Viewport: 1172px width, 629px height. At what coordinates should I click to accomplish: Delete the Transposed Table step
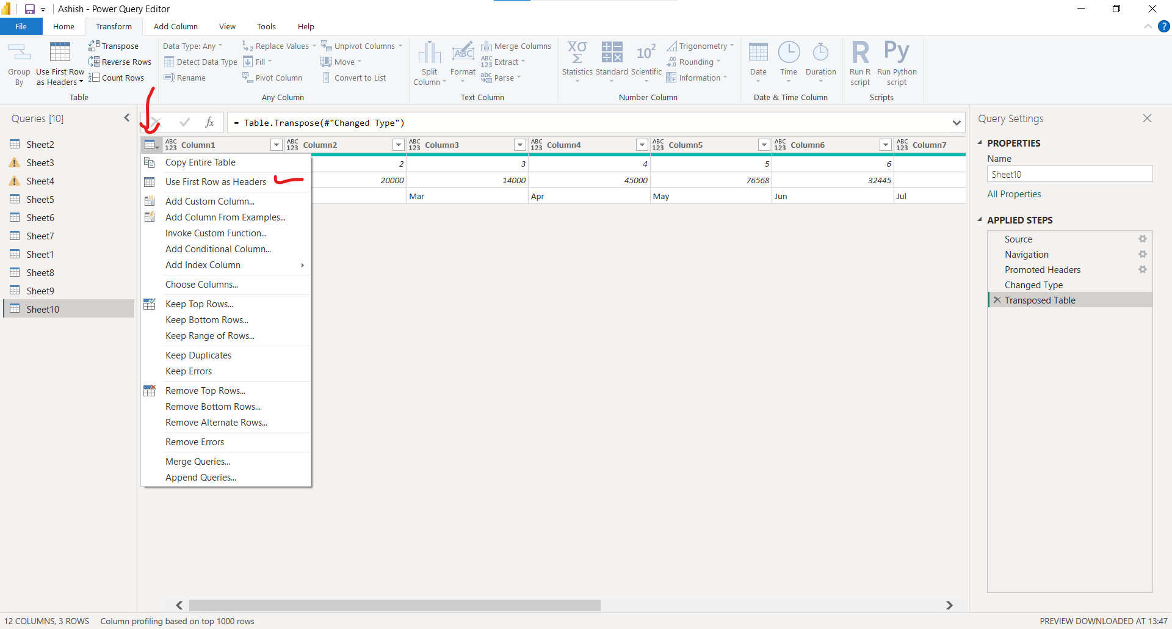click(x=997, y=300)
